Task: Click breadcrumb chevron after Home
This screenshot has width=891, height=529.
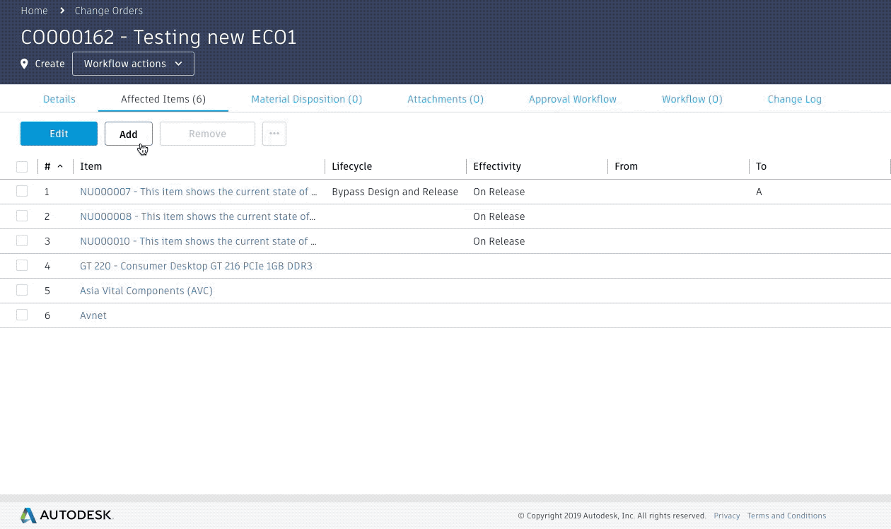Action: tap(62, 11)
